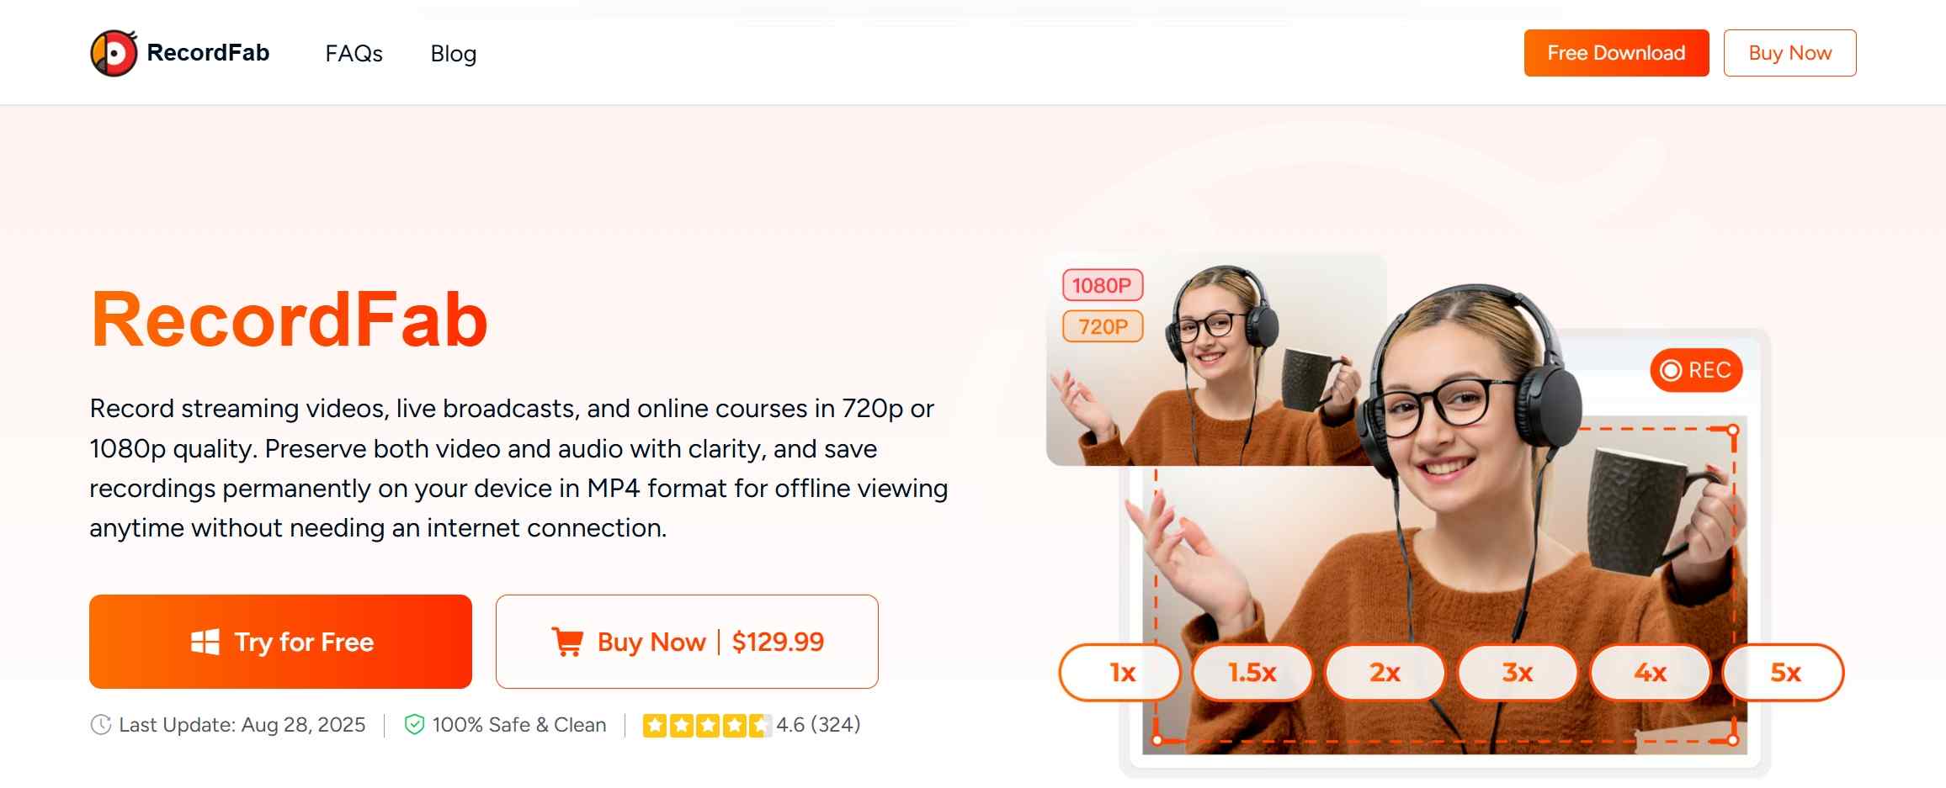Select the 720P quality badge

point(1103,326)
